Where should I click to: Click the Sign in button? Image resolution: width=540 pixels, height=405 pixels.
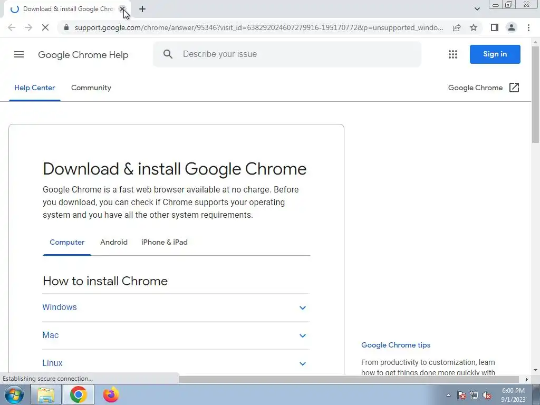495,54
